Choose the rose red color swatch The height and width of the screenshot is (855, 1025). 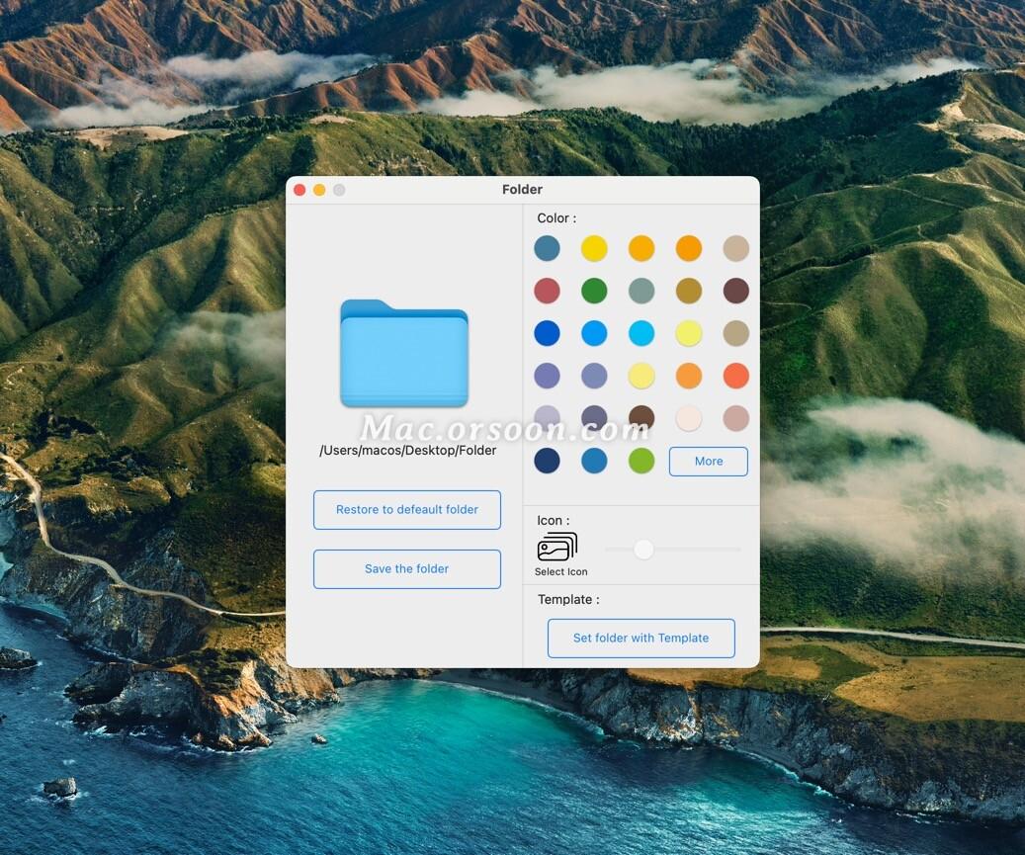pos(547,291)
